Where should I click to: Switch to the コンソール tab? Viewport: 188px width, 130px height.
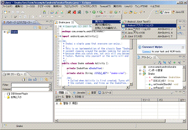(105, 93)
